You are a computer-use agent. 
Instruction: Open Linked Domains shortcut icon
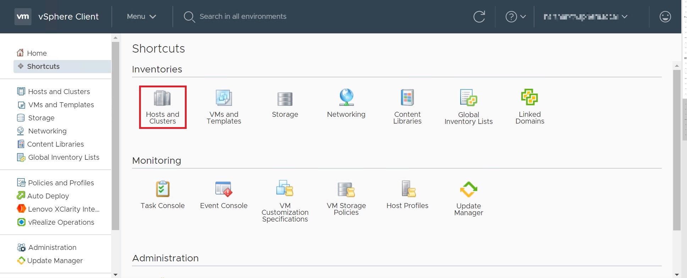pyautogui.click(x=529, y=97)
